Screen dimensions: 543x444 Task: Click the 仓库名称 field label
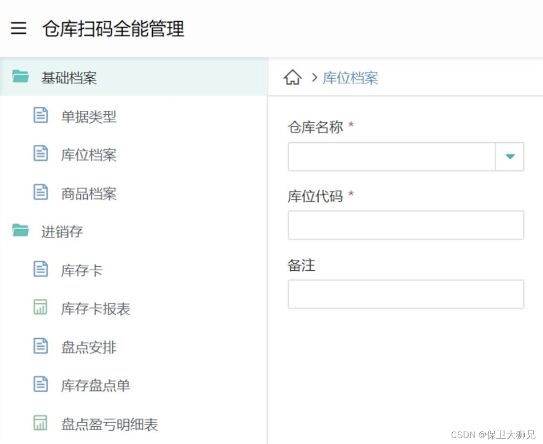pos(315,127)
